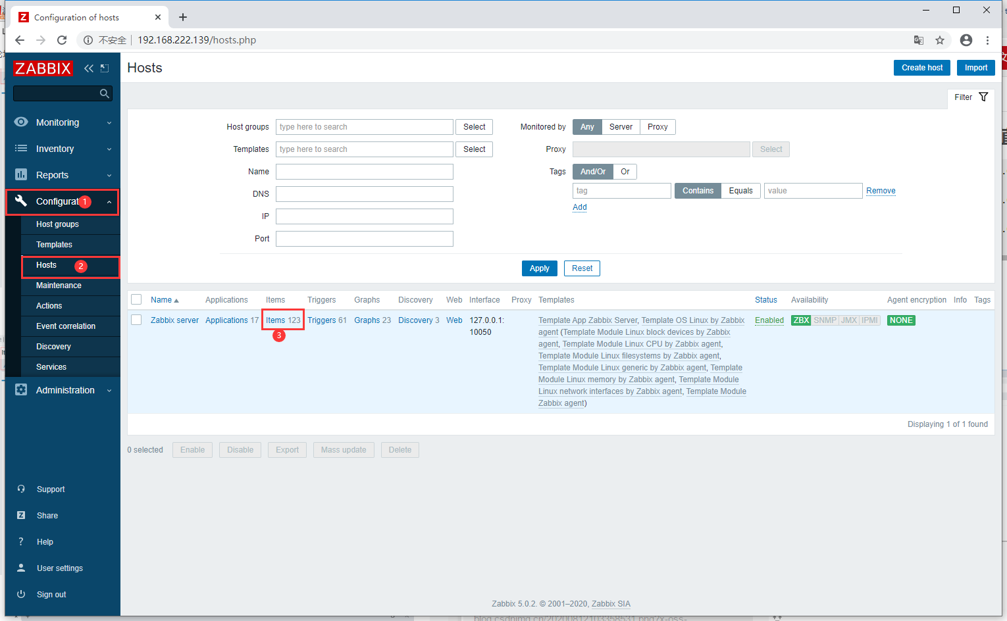
Task: Click the User settings person icon
Action: coord(21,568)
